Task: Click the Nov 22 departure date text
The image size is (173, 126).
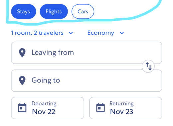Action: [x=44, y=112]
